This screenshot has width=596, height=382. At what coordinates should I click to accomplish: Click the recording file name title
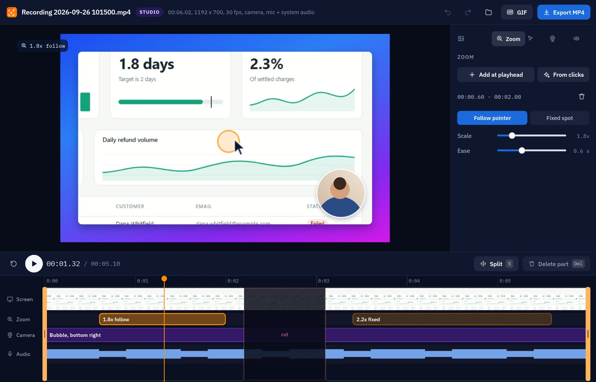click(x=76, y=12)
